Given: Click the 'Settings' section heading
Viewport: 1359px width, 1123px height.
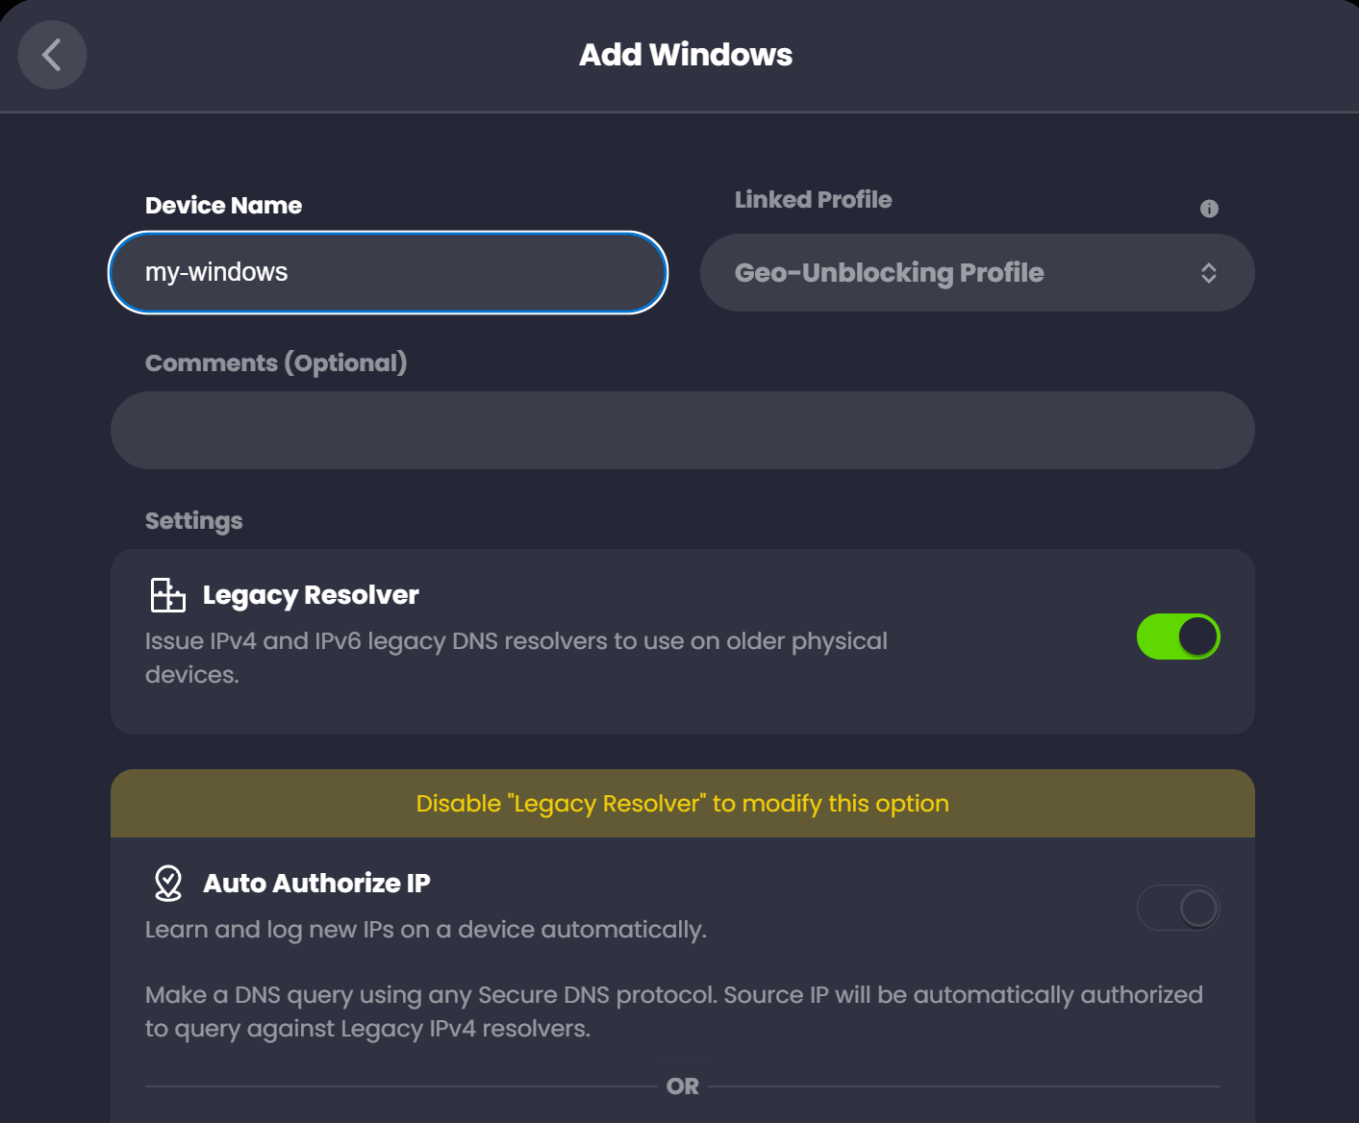Looking at the screenshot, I should [194, 521].
